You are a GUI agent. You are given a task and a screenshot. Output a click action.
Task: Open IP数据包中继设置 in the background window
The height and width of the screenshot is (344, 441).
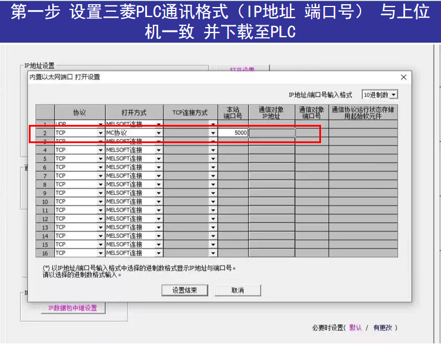click(x=72, y=308)
